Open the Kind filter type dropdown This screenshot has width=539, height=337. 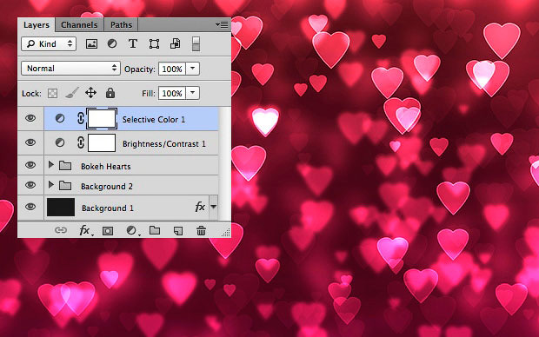coord(49,43)
